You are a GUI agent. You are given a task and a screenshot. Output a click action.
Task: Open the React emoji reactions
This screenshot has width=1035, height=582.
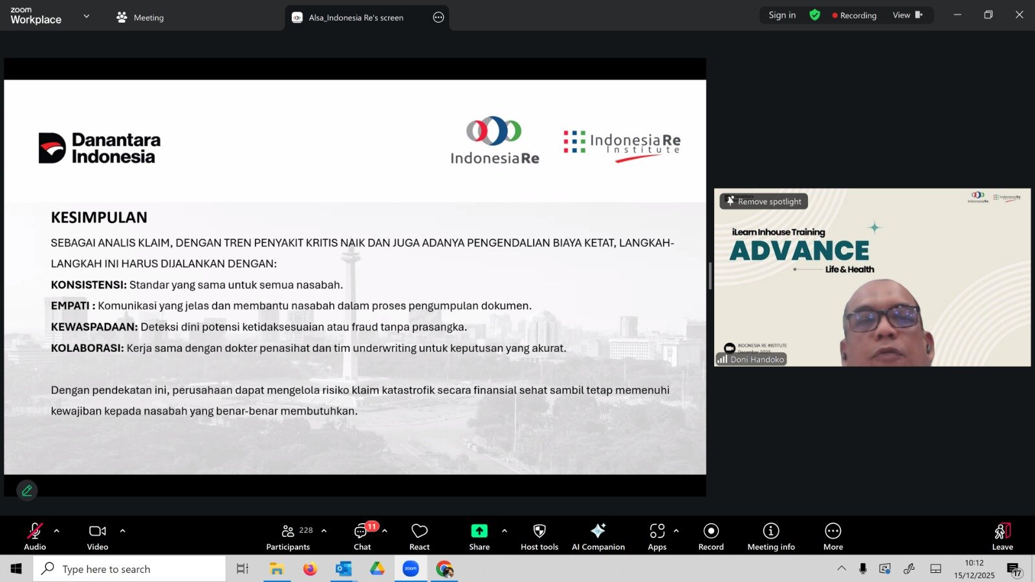pos(419,536)
